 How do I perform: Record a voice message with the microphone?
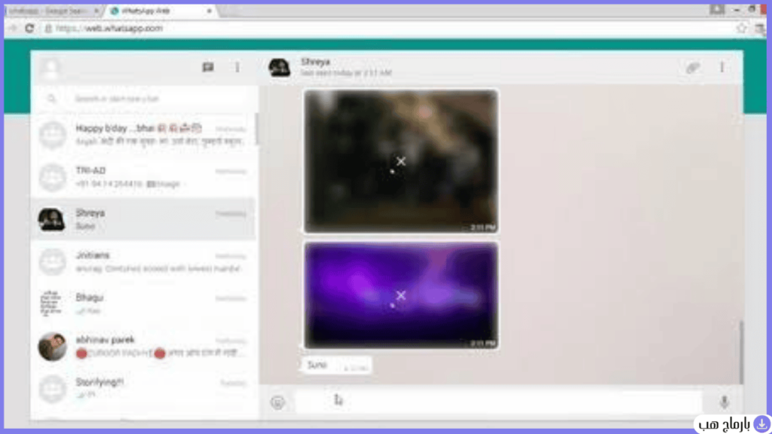point(724,402)
